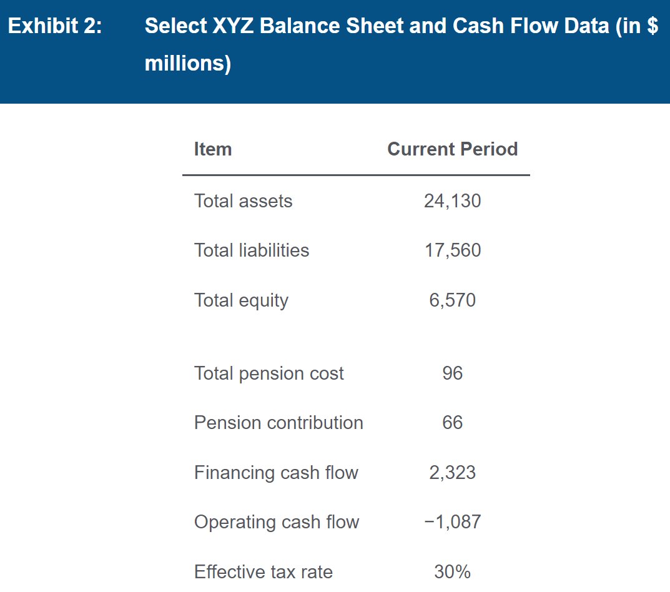Select the pension cost value 96
Viewport: 670px width, 592px height.
(x=452, y=373)
